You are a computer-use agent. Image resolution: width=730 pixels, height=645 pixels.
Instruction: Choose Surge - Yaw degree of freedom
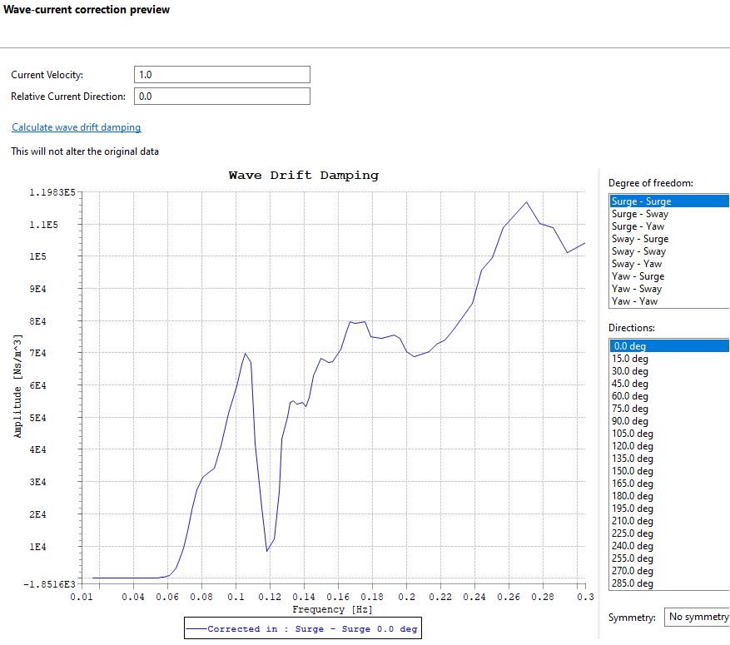coord(638,226)
